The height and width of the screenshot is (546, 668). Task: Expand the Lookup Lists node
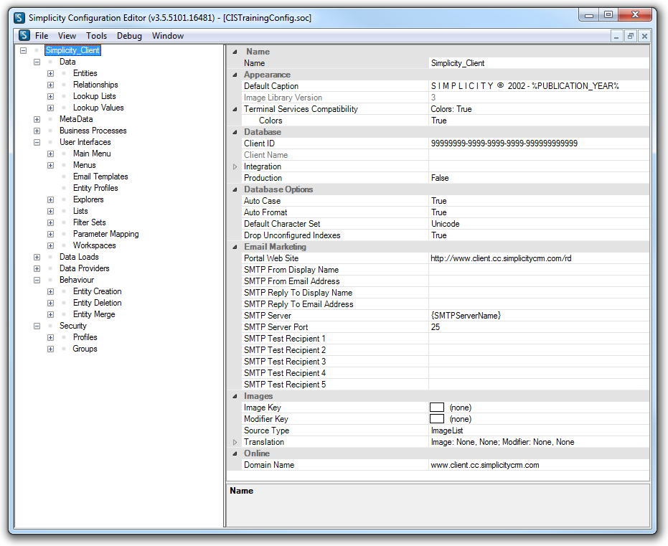(51, 96)
